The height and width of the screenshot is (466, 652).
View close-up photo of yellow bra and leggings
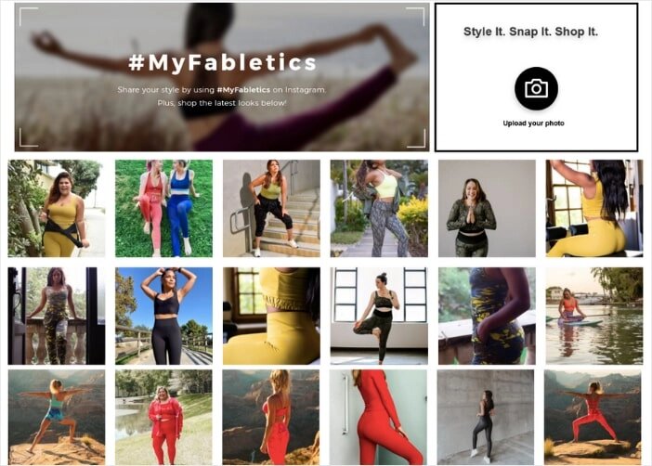[x=271, y=316]
